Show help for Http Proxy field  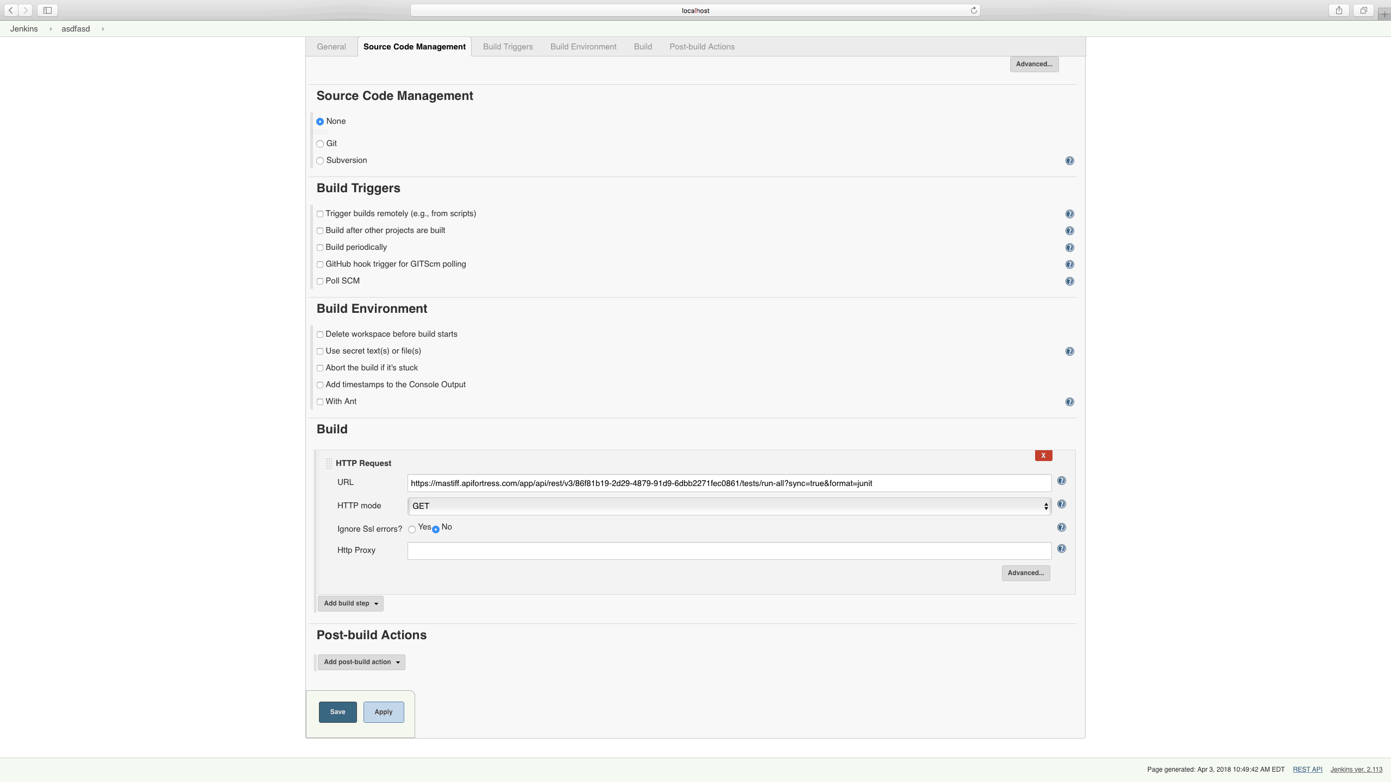1062,548
